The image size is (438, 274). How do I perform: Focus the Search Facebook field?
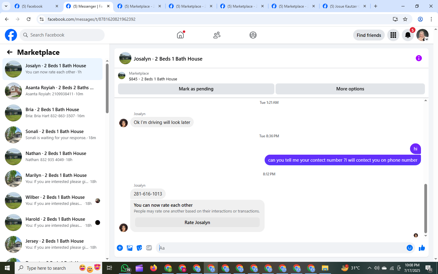pos(62,35)
